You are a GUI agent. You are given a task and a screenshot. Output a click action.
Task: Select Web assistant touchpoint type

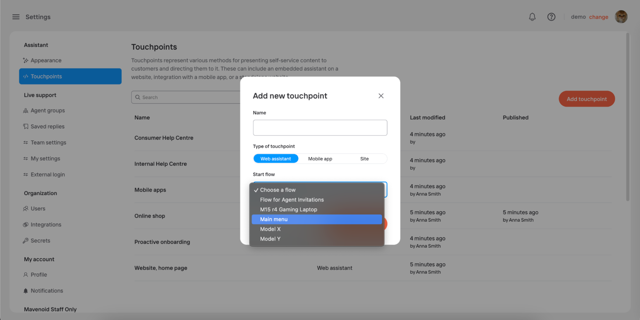click(x=276, y=159)
